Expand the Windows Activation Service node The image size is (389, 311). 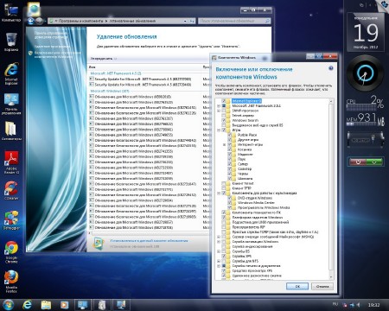pos(219,242)
